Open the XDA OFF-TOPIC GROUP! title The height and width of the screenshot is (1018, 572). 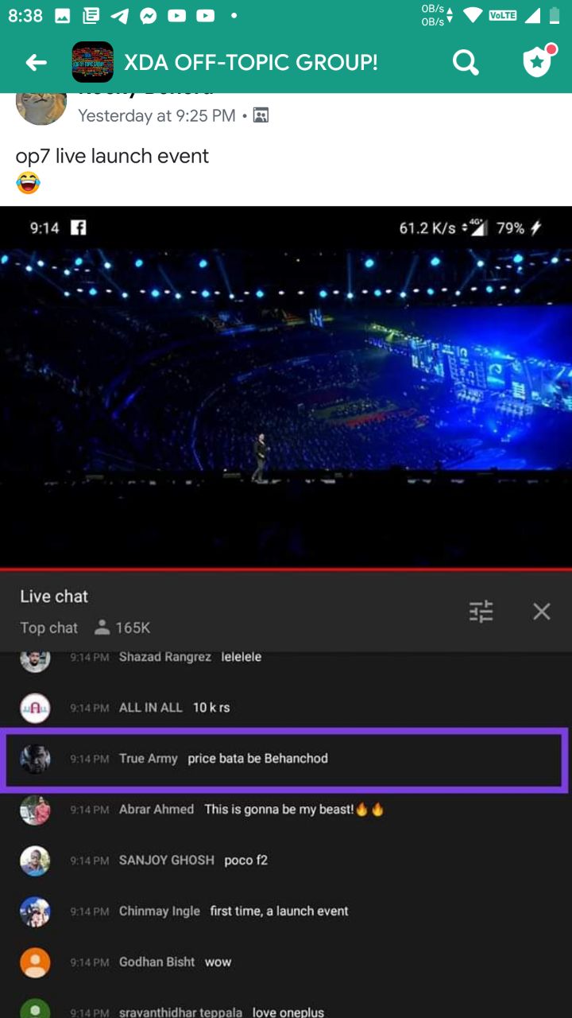(x=251, y=62)
